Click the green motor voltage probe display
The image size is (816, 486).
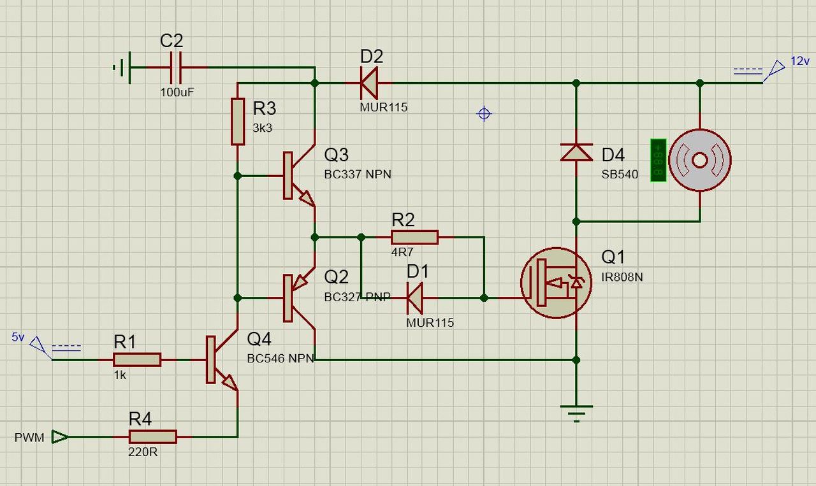pos(659,160)
